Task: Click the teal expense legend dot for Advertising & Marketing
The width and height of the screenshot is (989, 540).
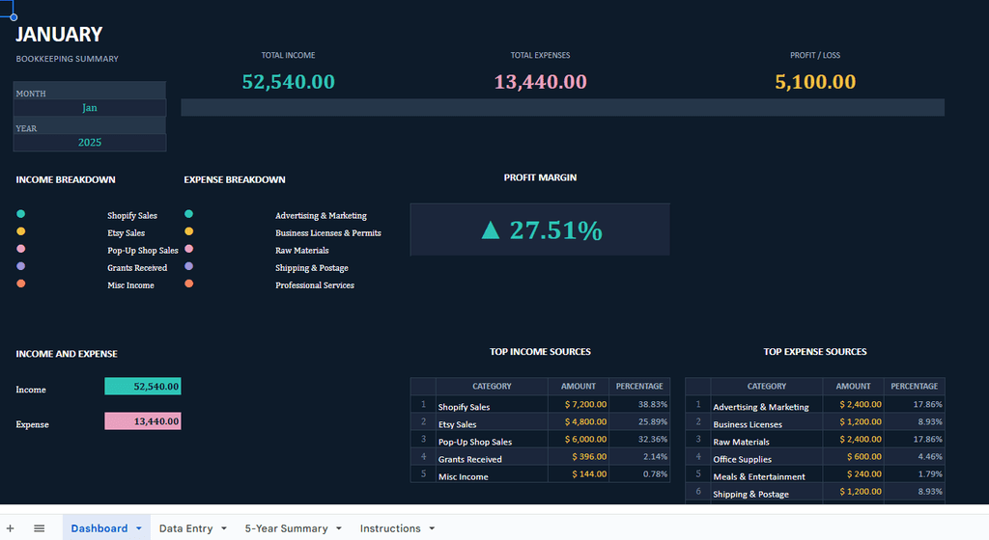Action: [189, 215]
